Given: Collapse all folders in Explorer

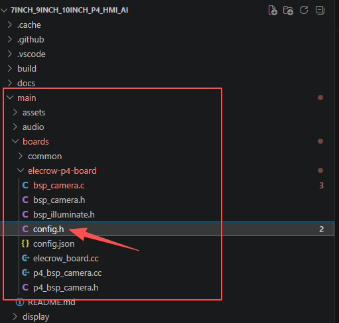Looking at the screenshot, I should 320,10.
